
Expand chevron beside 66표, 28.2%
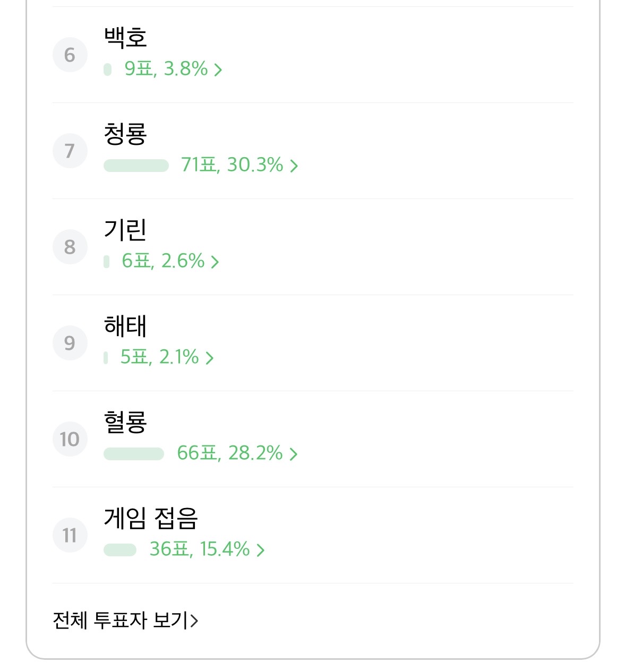click(x=293, y=454)
